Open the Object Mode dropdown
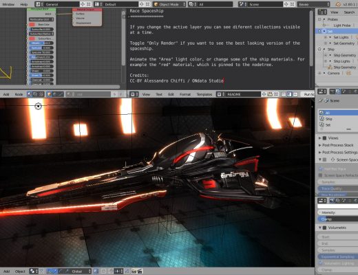 click(x=169, y=4)
